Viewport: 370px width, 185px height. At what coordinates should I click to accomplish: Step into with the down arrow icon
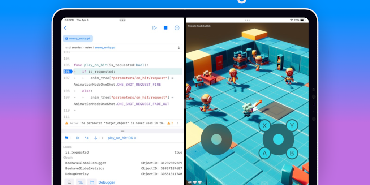(x=95, y=138)
